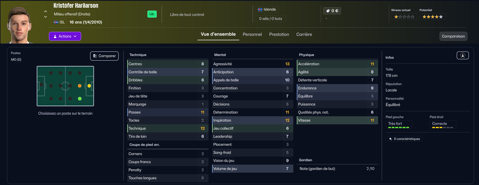The image size is (479, 185).
Task: Click the green Lib. status badge
Action: point(152,14)
